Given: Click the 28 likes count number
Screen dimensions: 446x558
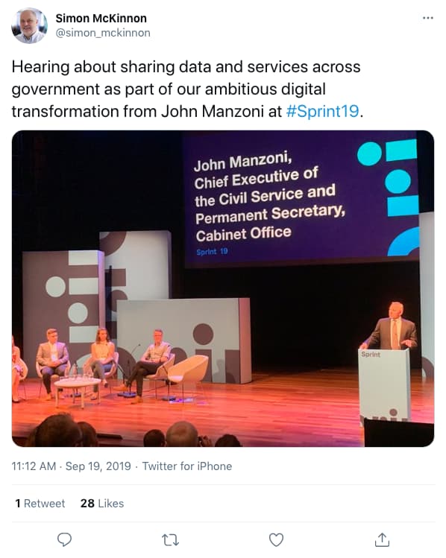Looking at the screenshot, I should click(x=87, y=503).
